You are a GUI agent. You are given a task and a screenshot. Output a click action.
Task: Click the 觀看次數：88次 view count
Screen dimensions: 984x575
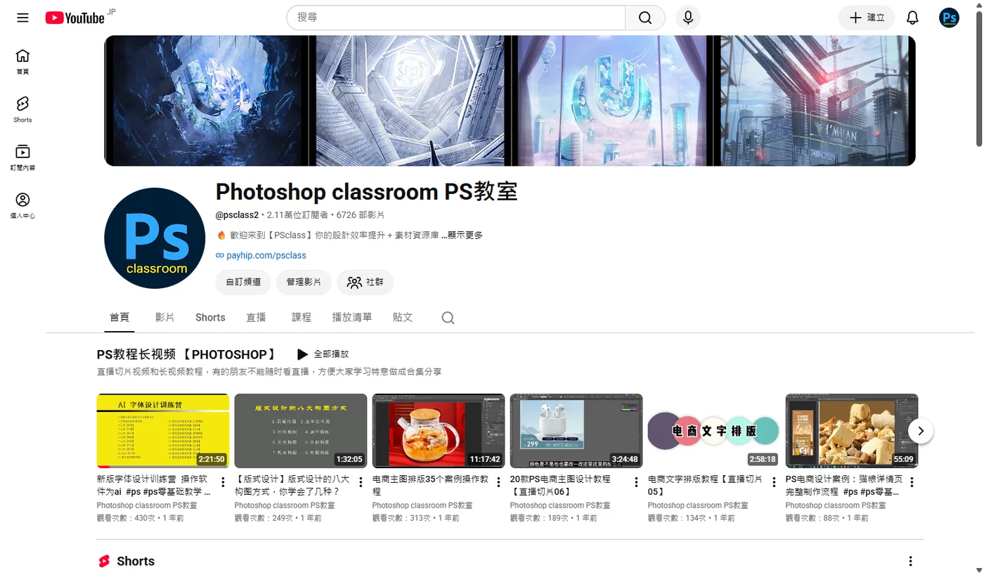(813, 518)
